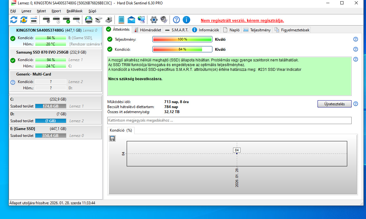Open the Beállítások menu

coord(74,11)
